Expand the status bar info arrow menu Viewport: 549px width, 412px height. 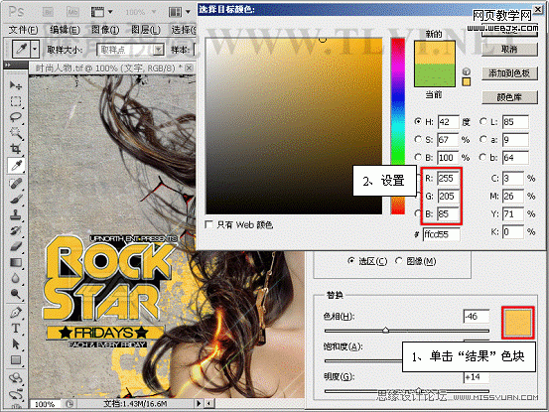pyautogui.click(x=199, y=404)
